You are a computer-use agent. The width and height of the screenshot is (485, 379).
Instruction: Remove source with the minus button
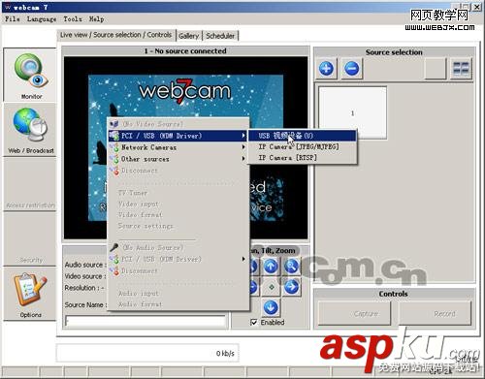352,69
